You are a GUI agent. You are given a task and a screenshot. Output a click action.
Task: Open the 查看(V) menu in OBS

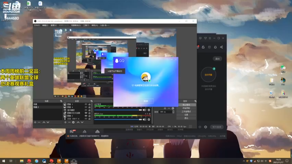click(54, 25)
